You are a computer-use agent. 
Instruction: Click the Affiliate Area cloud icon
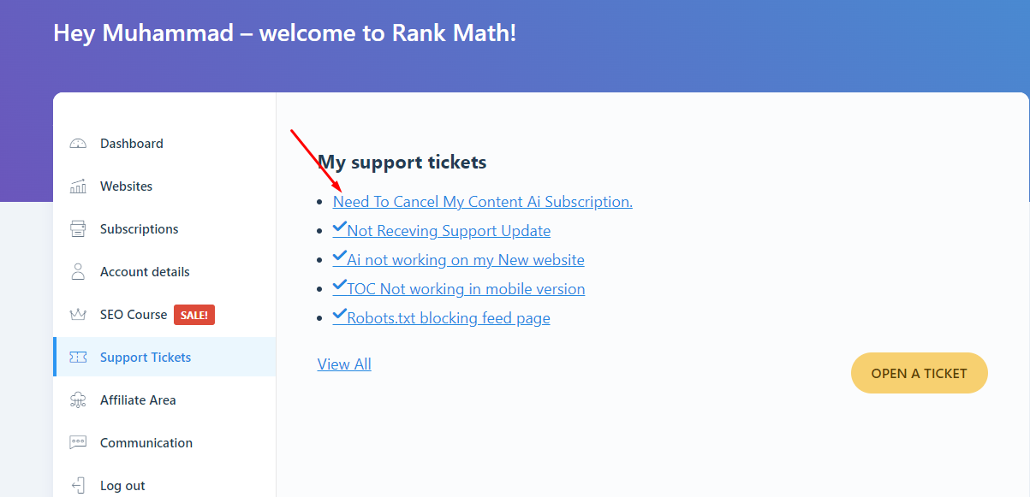[x=78, y=400]
